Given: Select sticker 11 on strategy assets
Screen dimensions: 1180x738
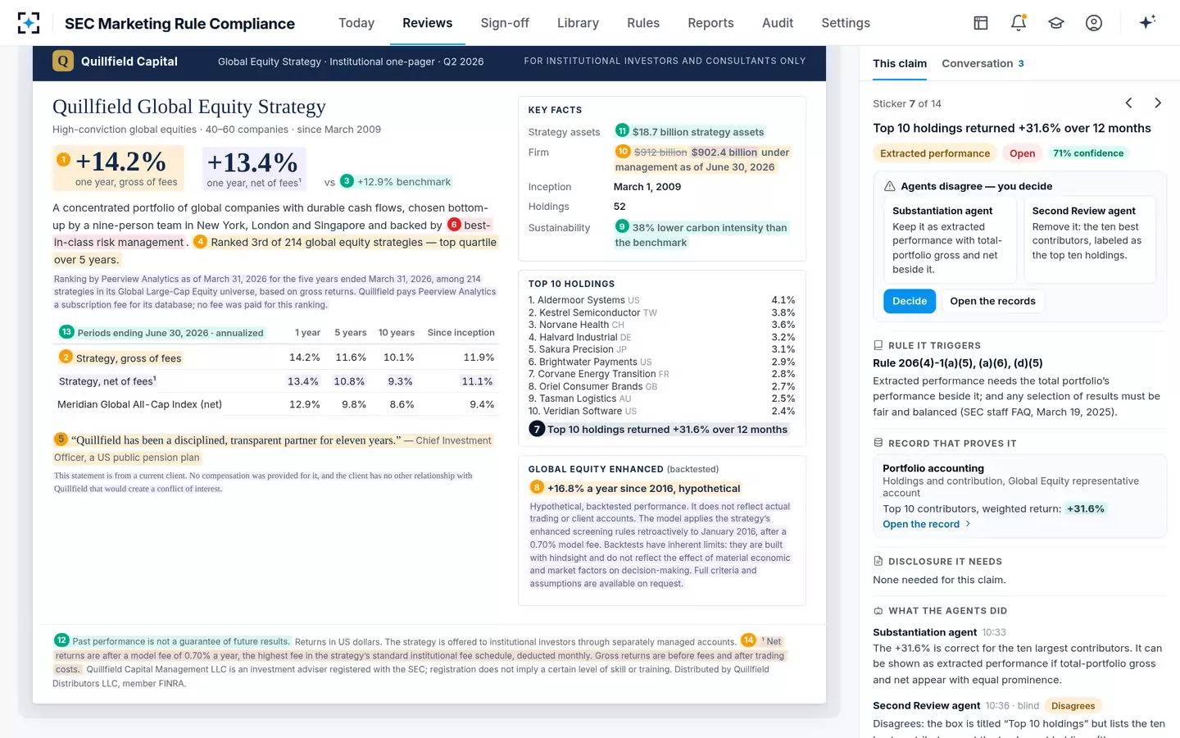Looking at the screenshot, I should click(x=622, y=130).
